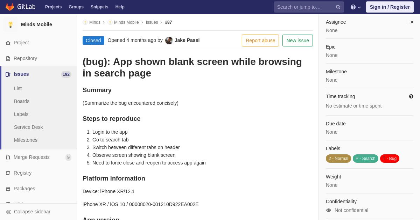The image size is (420, 220).
Task: Open Groups in the top navigation
Action: (76, 7)
